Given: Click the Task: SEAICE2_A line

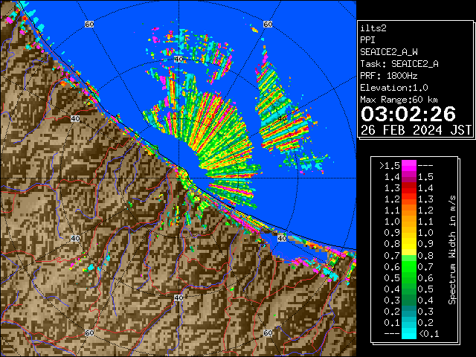Looking at the screenshot, I should [x=399, y=64].
